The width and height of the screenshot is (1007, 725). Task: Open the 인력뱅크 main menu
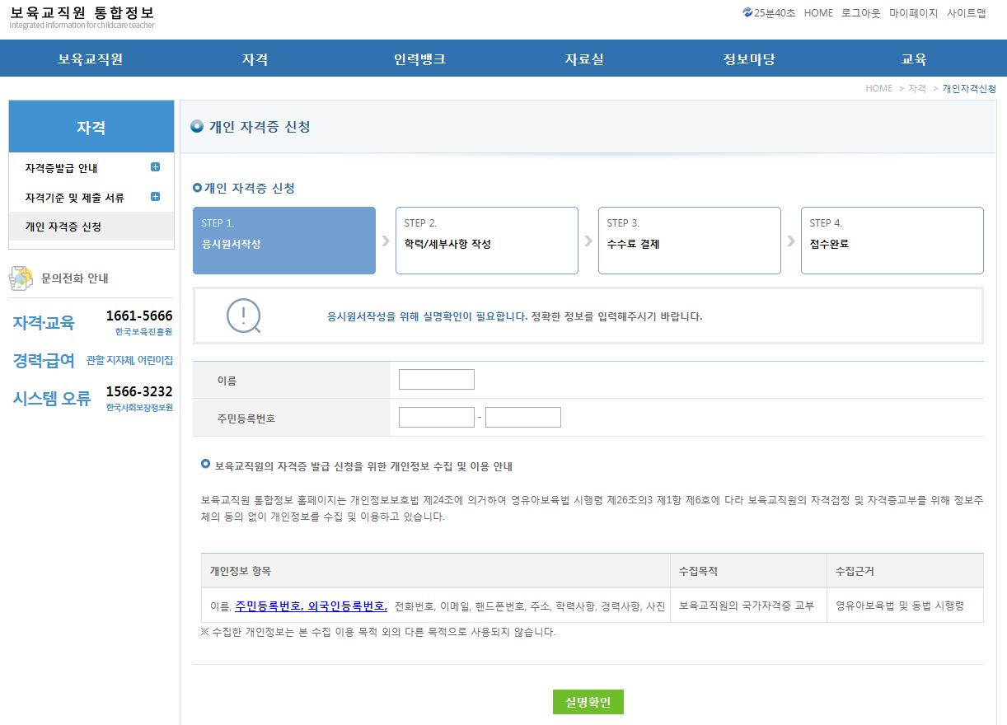[x=419, y=59]
